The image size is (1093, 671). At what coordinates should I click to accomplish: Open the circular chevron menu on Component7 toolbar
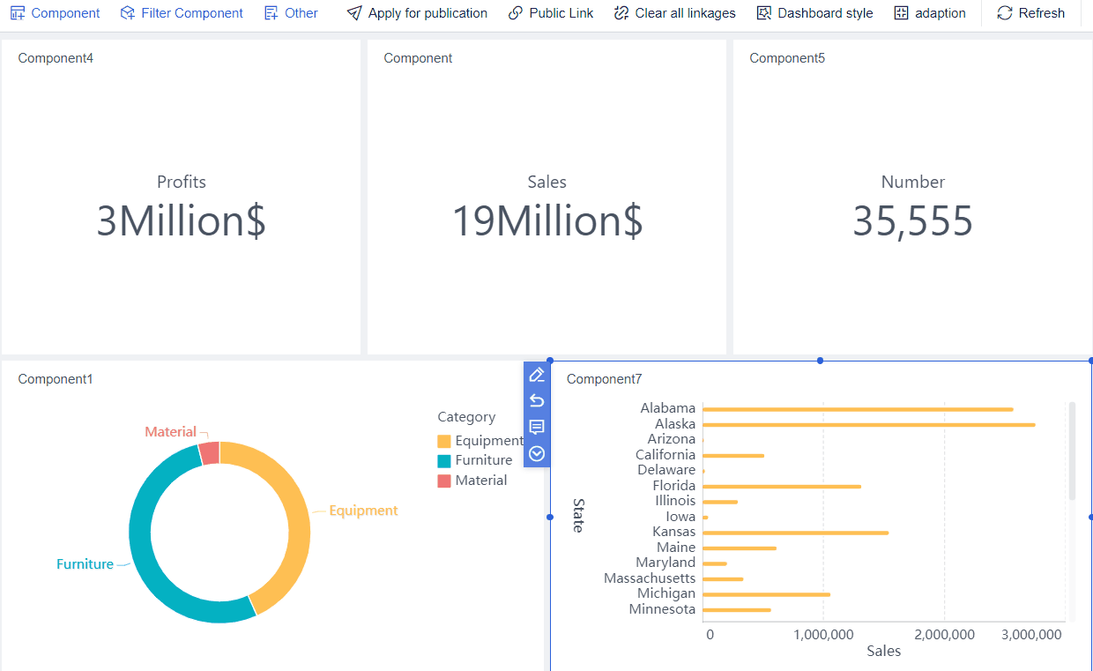tap(537, 453)
